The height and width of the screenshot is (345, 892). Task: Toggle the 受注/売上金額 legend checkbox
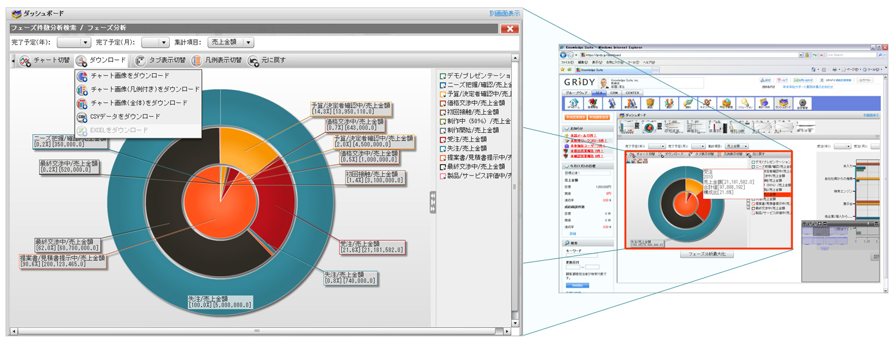443,140
